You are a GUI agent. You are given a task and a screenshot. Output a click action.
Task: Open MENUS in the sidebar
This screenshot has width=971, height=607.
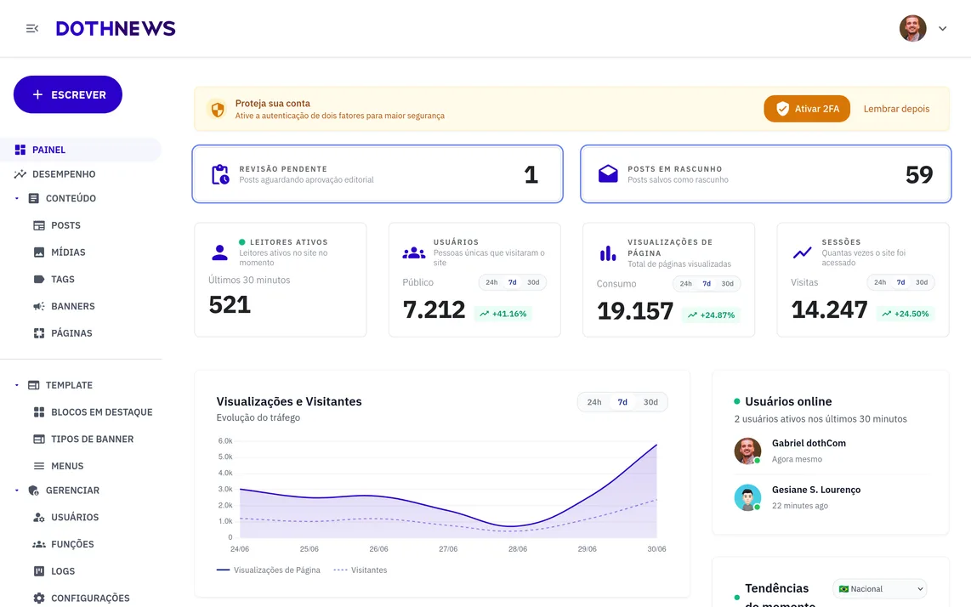67,466
